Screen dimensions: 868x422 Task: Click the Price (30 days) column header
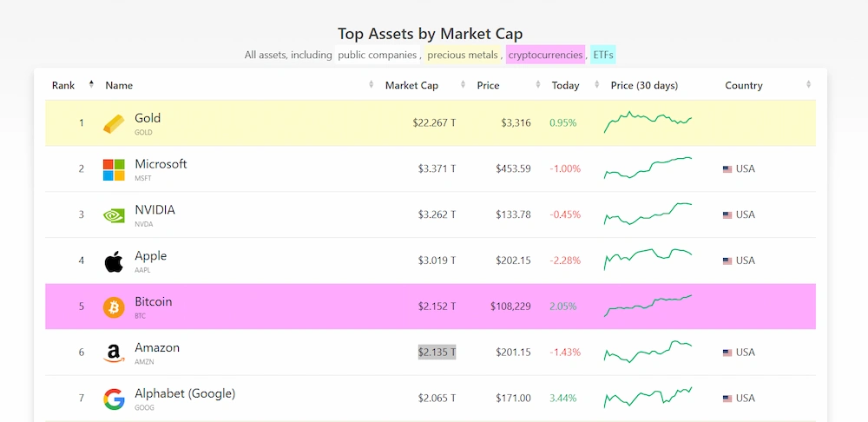(644, 85)
